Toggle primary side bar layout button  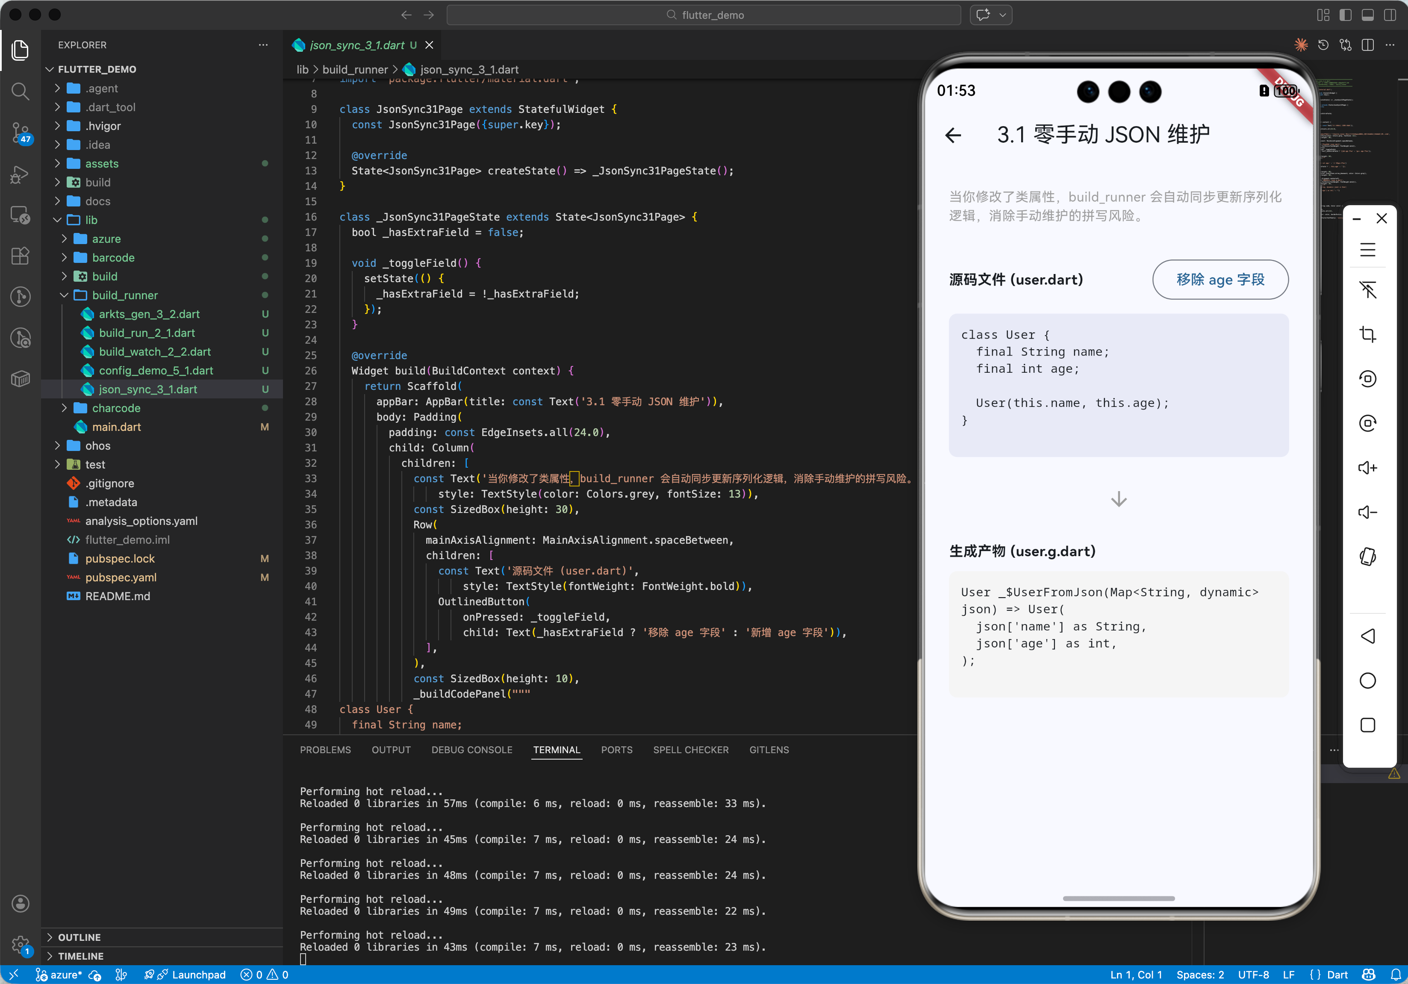(1346, 15)
